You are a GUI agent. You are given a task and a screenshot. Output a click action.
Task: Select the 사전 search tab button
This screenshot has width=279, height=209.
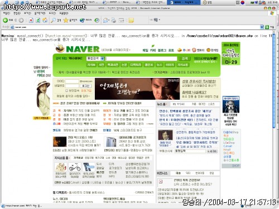pos(101,65)
